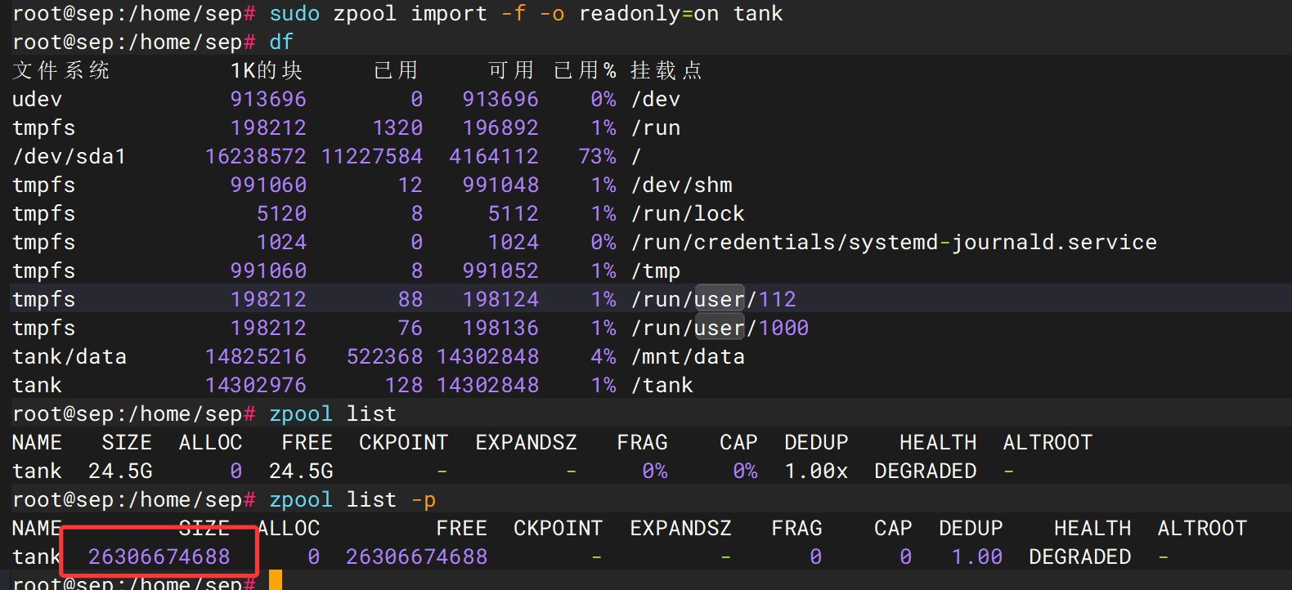Click DEGRADED in the 'zpool list -p' output
1292x590 pixels.
1080,557
